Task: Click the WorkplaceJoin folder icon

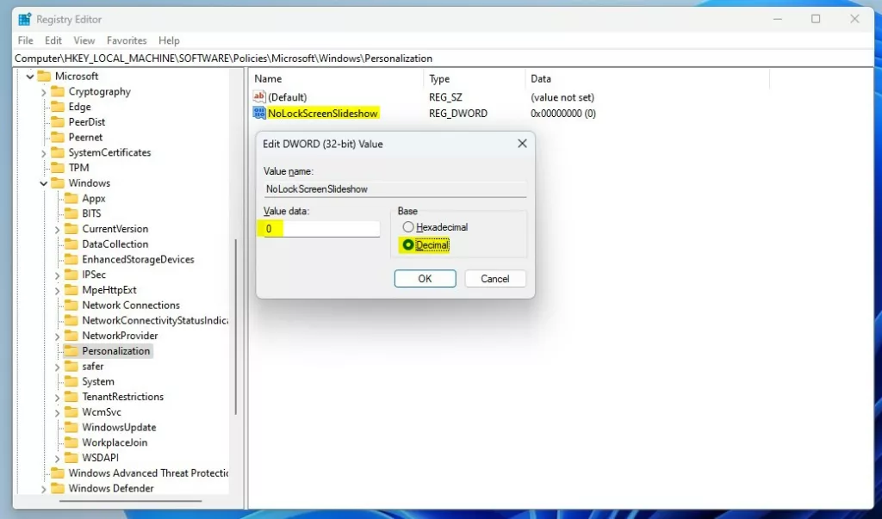Action: pyautogui.click(x=71, y=442)
